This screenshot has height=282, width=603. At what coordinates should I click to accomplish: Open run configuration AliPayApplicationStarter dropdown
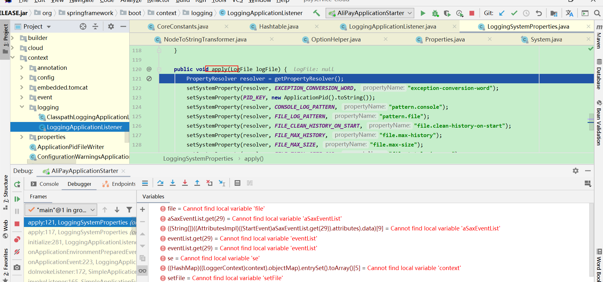point(370,13)
